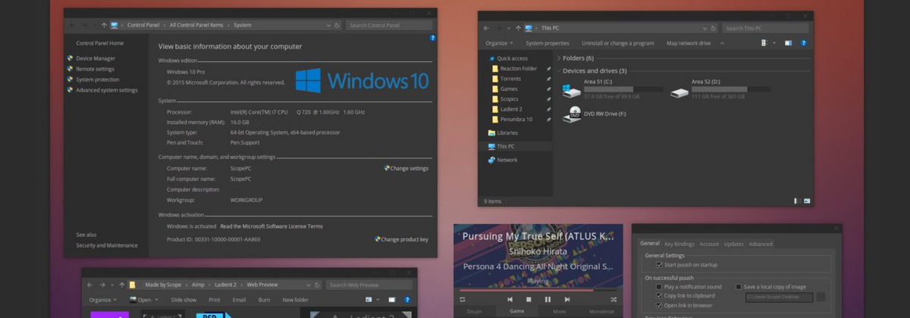
Task: Open Ladient 2 folder in navigation pane
Action: (511, 109)
